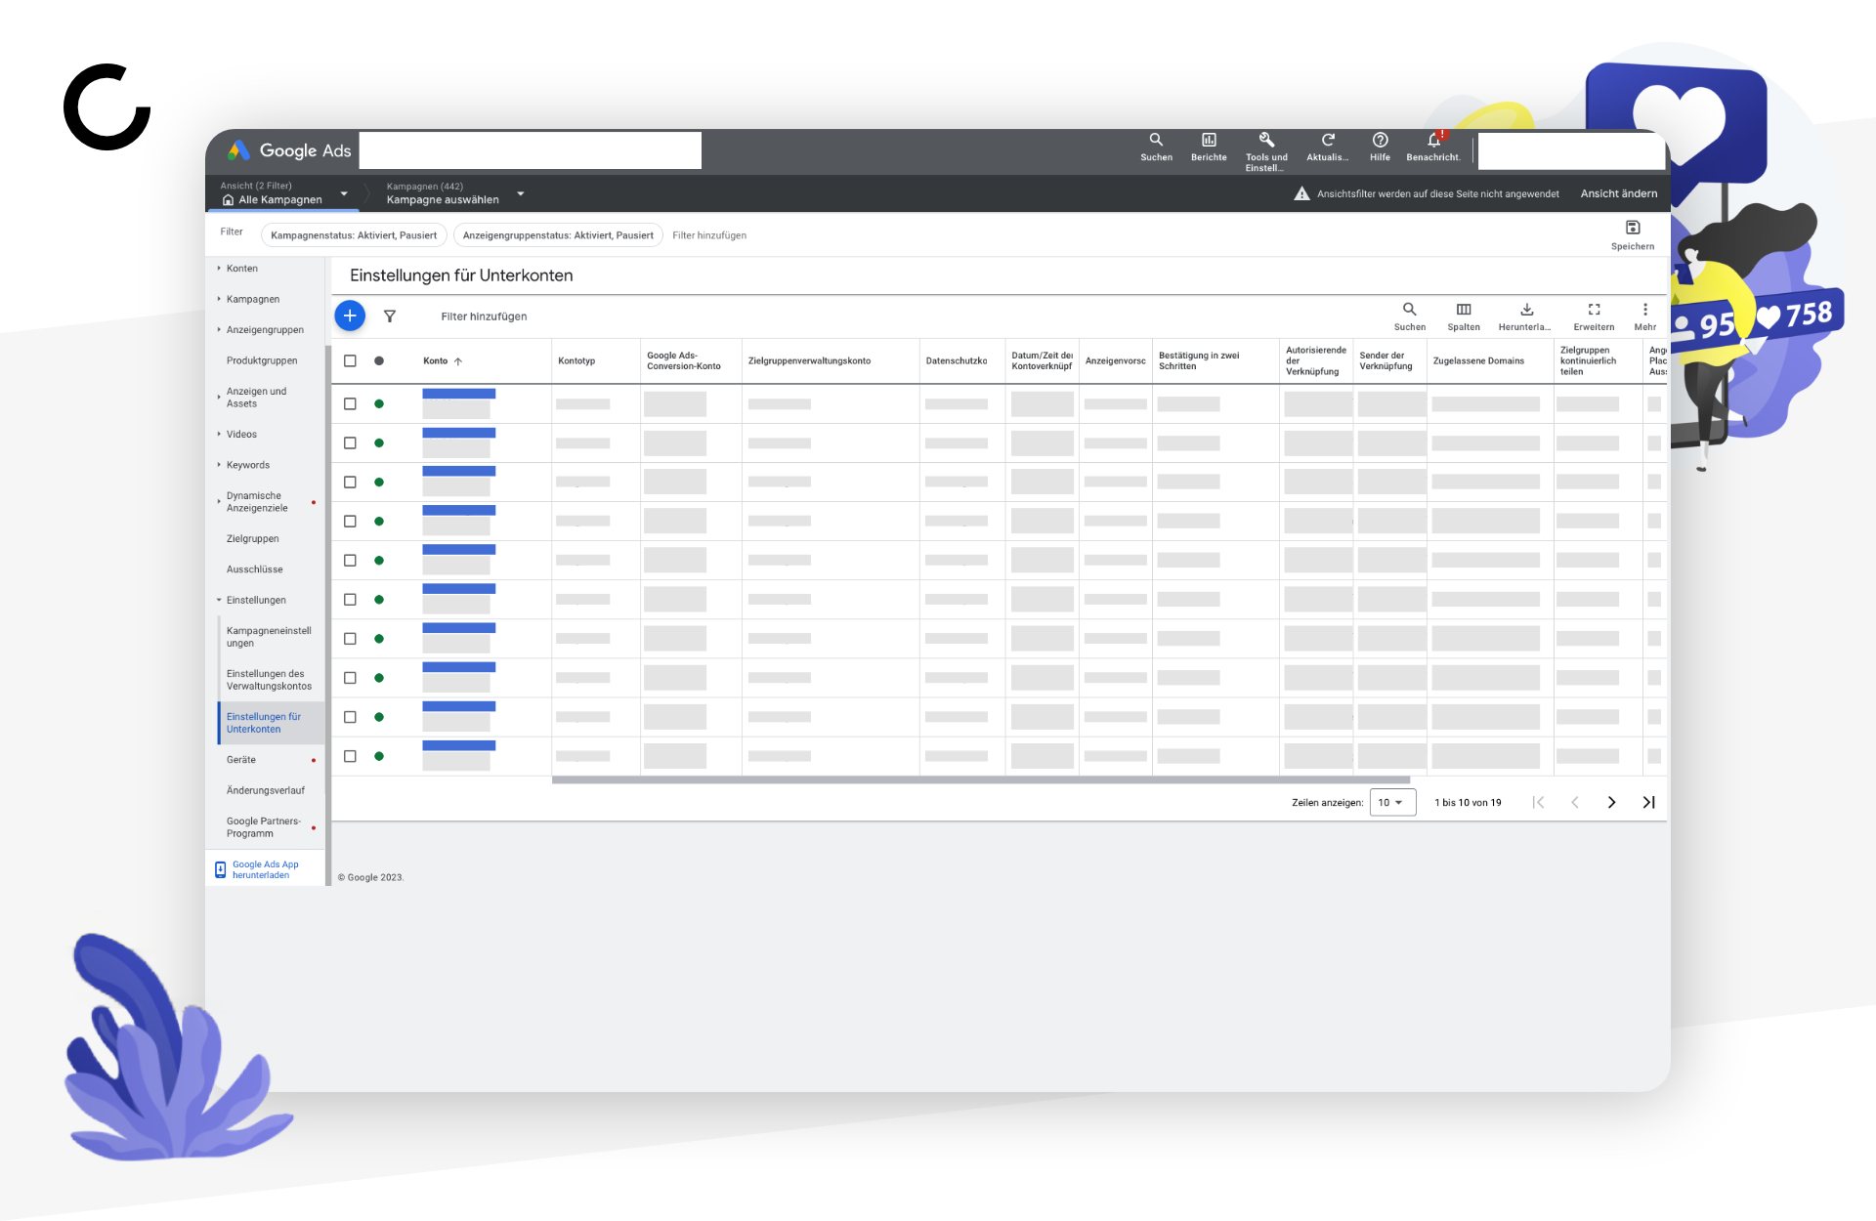This screenshot has width=1876, height=1221.
Task: Select the second account row checkbox
Action: [350, 442]
